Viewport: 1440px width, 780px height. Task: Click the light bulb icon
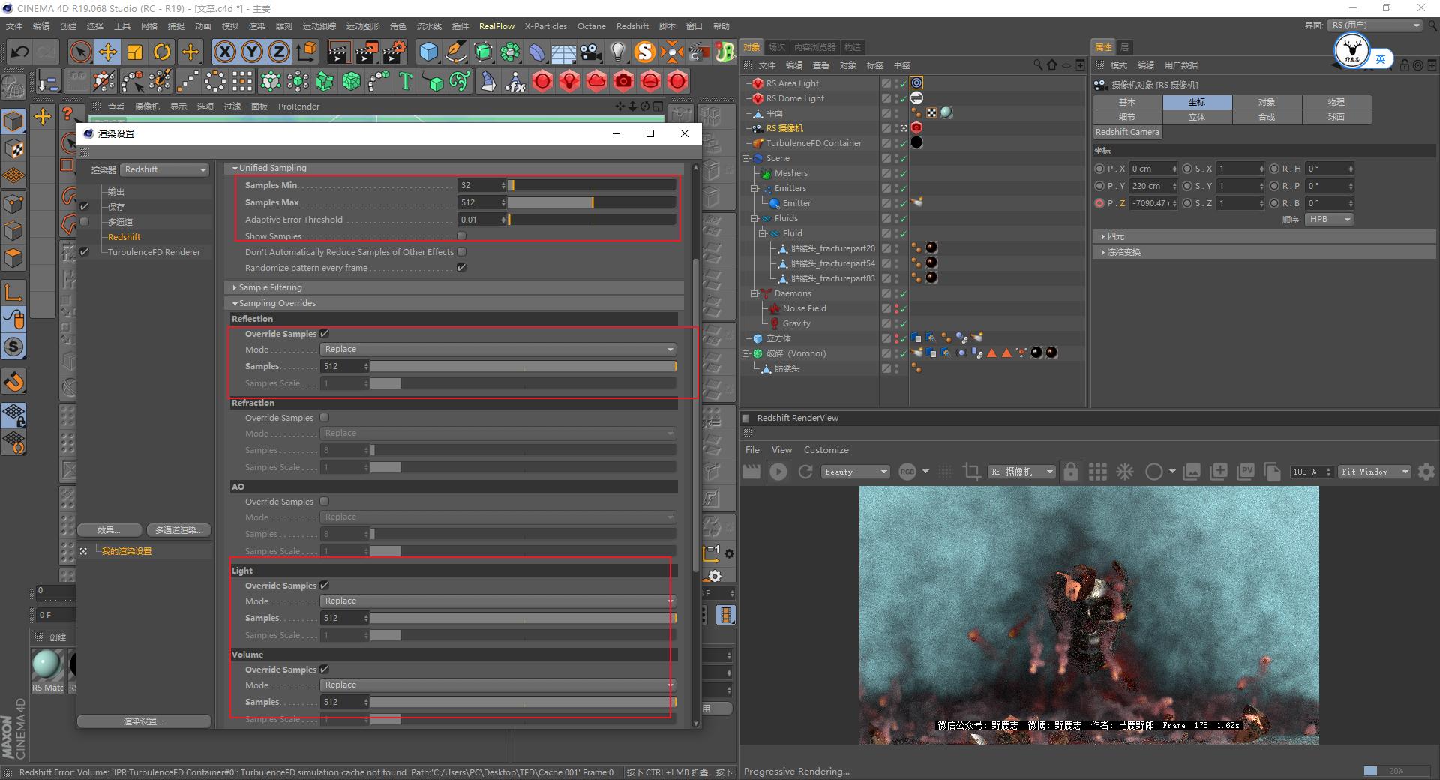pos(617,52)
